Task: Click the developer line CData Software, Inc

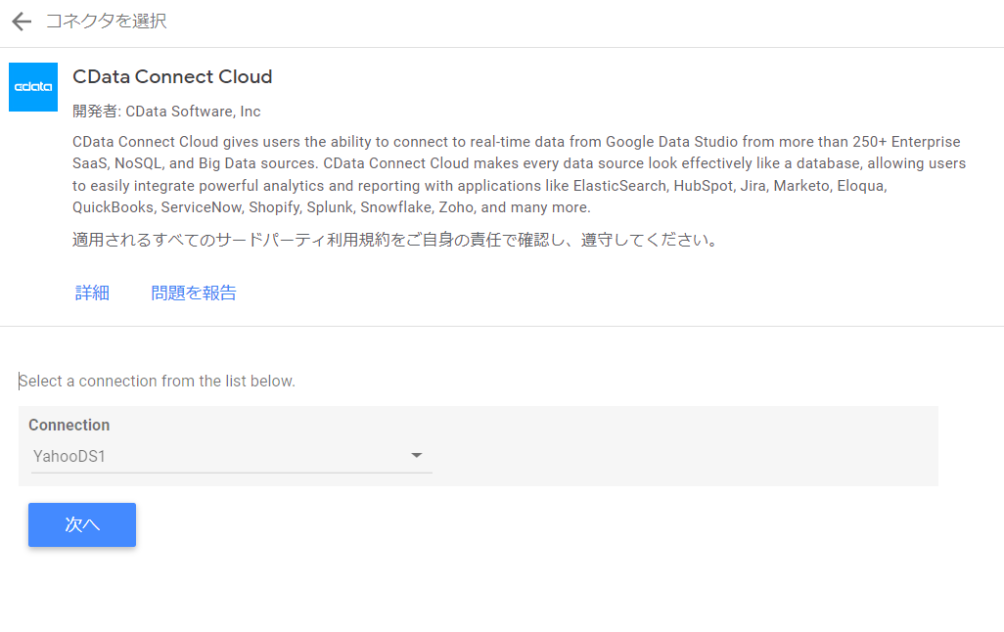Action: [166, 112]
